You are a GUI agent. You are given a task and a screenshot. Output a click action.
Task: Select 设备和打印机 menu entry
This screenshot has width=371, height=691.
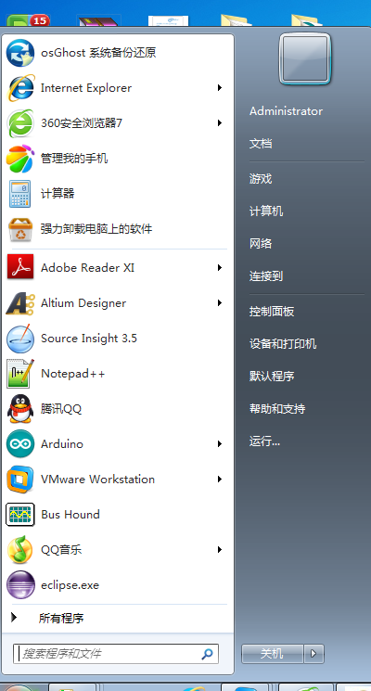[x=283, y=344]
